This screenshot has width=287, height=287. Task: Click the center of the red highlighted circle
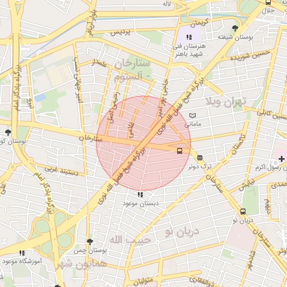[143, 143]
